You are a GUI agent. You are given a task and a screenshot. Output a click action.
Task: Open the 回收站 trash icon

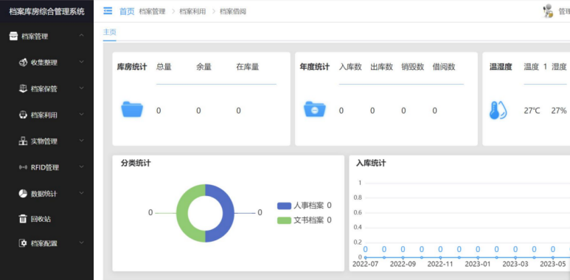pos(23,219)
